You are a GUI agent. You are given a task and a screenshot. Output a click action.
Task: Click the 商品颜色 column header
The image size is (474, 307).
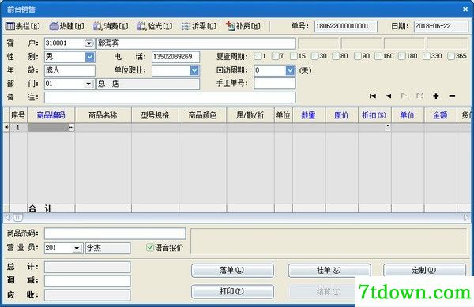pyautogui.click(x=203, y=115)
